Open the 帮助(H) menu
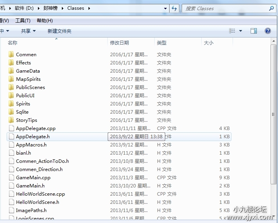The width and height of the screenshot is (278, 223). pyautogui.click(x=45, y=21)
